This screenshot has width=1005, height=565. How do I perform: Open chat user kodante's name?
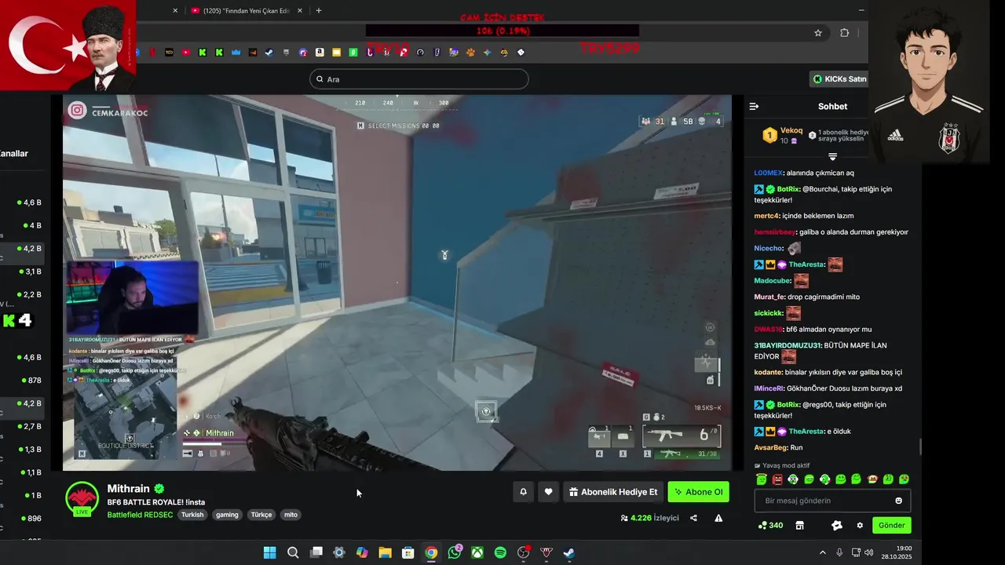click(x=769, y=373)
